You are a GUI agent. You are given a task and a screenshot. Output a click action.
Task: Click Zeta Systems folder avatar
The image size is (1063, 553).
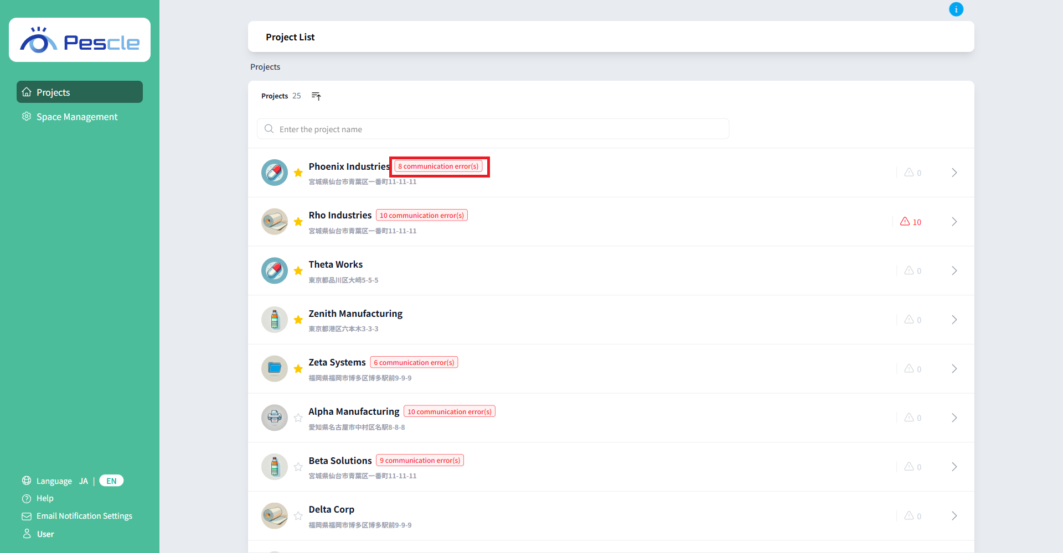[275, 369]
